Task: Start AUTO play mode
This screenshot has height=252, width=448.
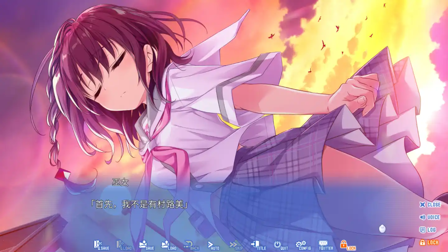Action: click(x=213, y=245)
